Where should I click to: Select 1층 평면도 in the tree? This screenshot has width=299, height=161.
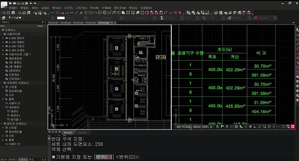[x=15, y=63]
